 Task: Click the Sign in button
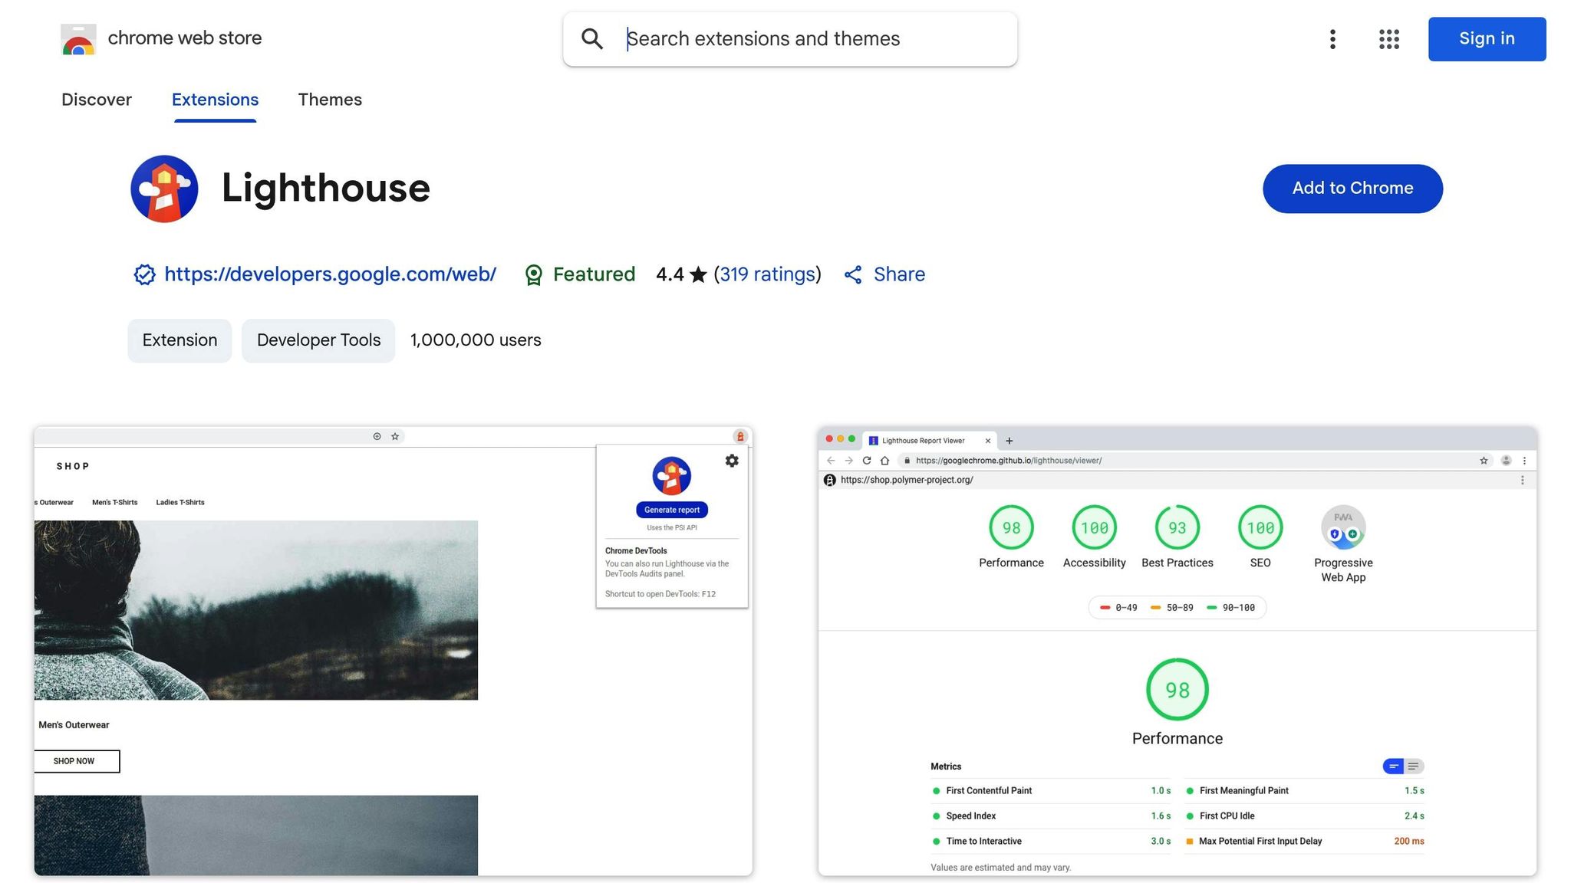(1487, 39)
